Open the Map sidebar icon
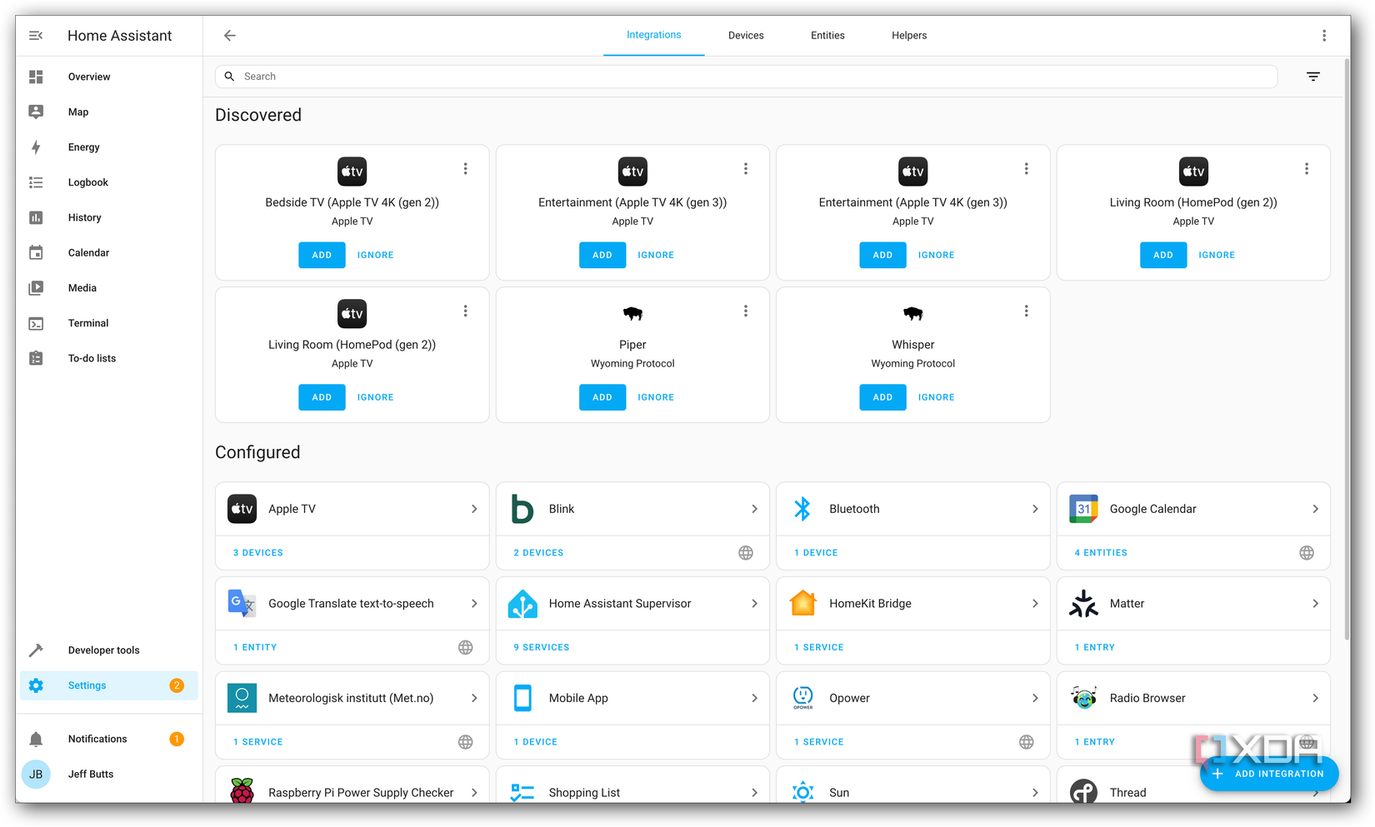This screenshot has width=1375, height=827. [x=36, y=112]
